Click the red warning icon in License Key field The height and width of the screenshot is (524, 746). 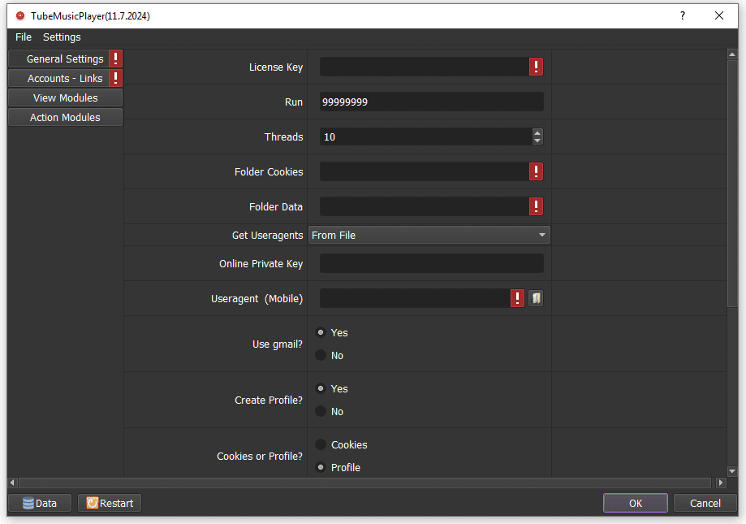pyautogui.click(x=536, y=67)
